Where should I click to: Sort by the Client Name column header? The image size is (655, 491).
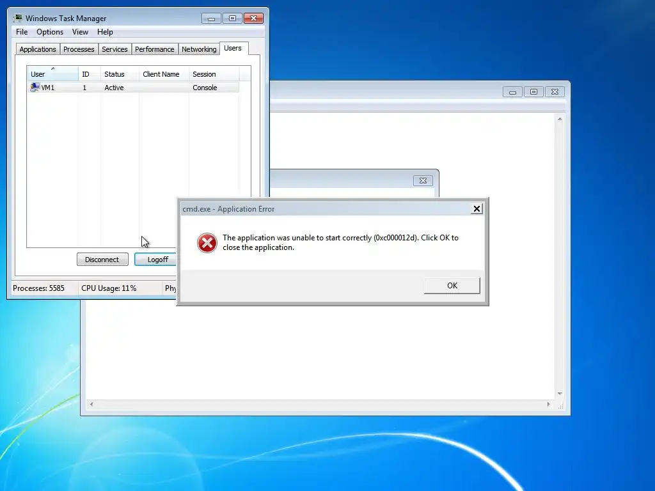click(164, 74)
